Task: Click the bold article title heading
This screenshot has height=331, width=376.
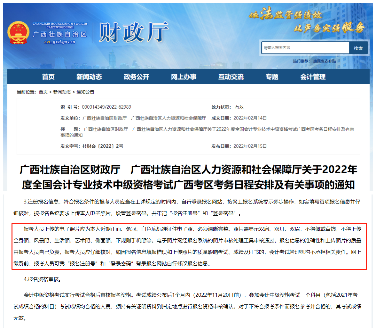Action: pos(188,177)
